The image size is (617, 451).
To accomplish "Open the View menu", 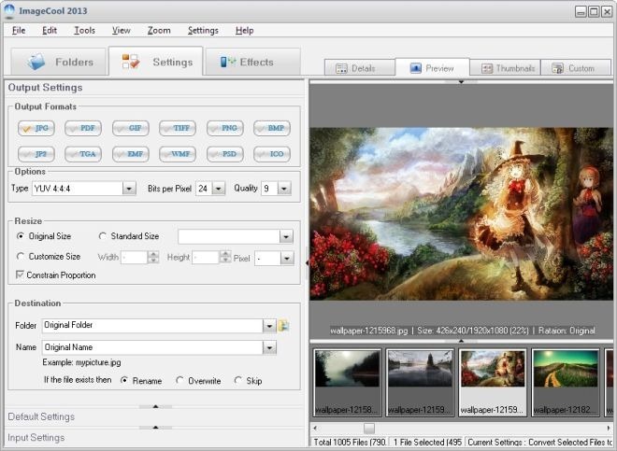I will tap(122, 30).
